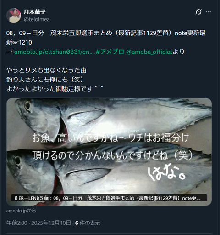Image resolution: width=220 pixels, height=235 pixels.
Task: Click the 6 件の表示 view count
Action: click(88, 223)
